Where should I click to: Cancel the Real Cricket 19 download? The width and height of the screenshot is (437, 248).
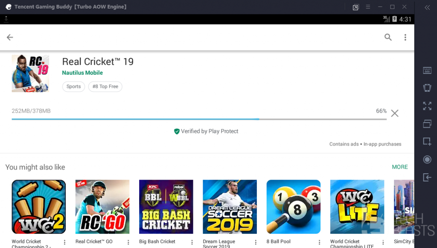click(x=395, y=113)
